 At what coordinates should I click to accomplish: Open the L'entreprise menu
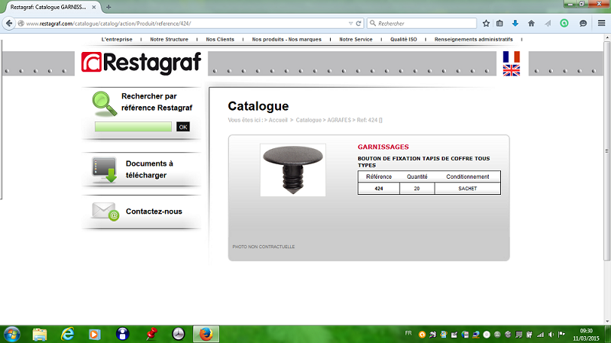(117, 39)
